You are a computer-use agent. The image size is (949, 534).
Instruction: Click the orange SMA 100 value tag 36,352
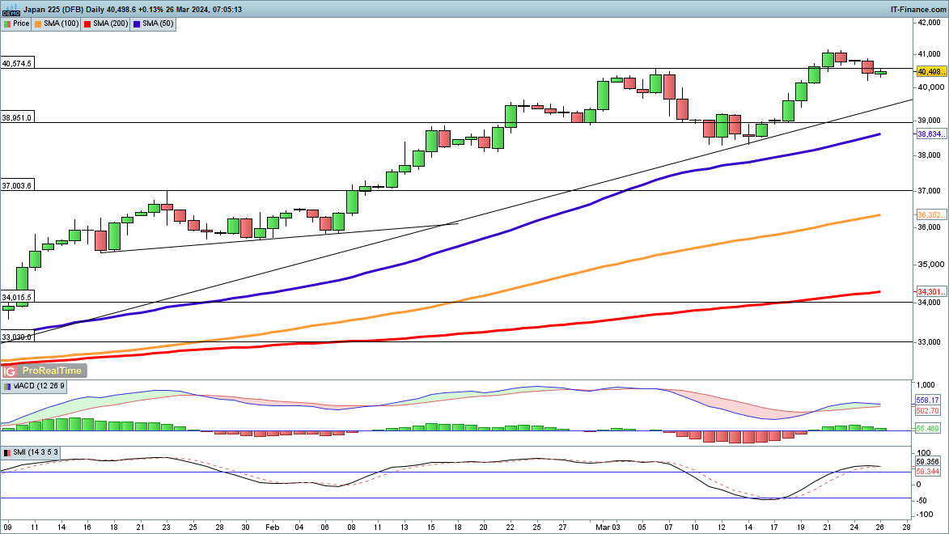coord(930,215)
